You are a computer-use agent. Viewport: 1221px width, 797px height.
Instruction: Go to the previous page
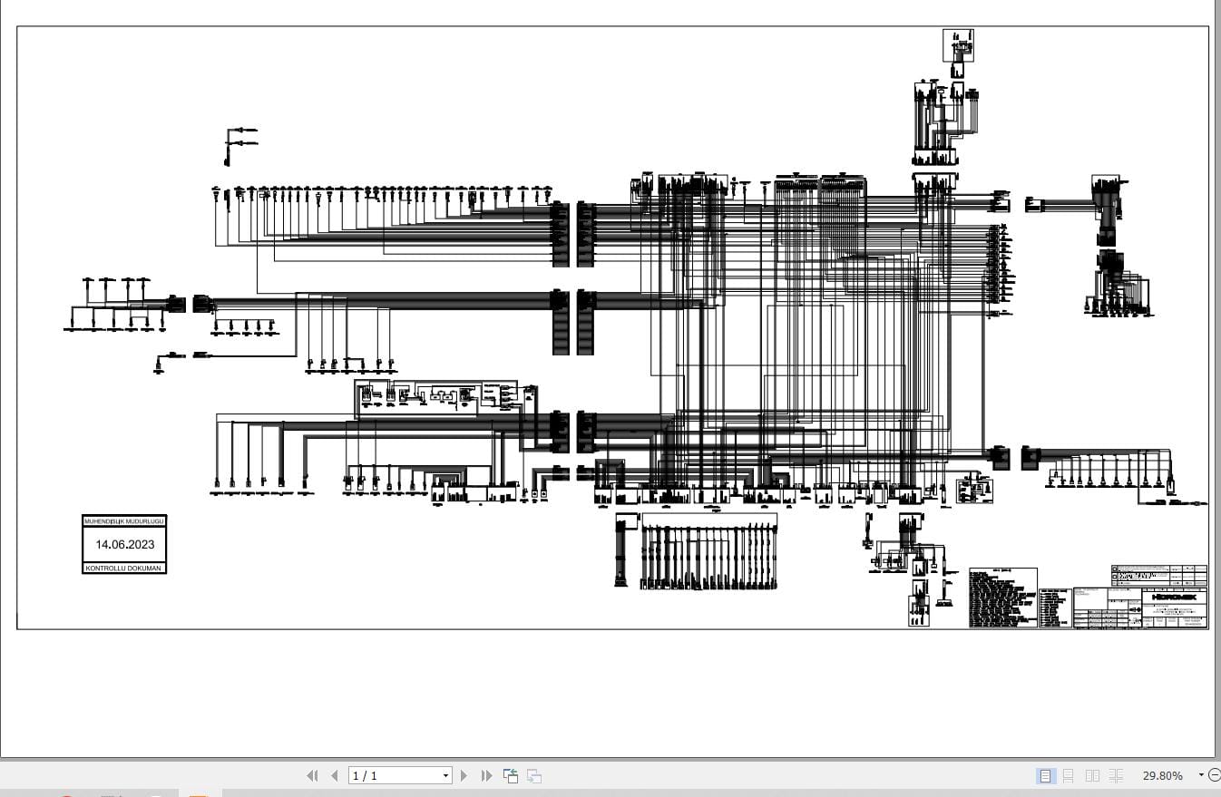pyautogui.click(x=335, y=775)
